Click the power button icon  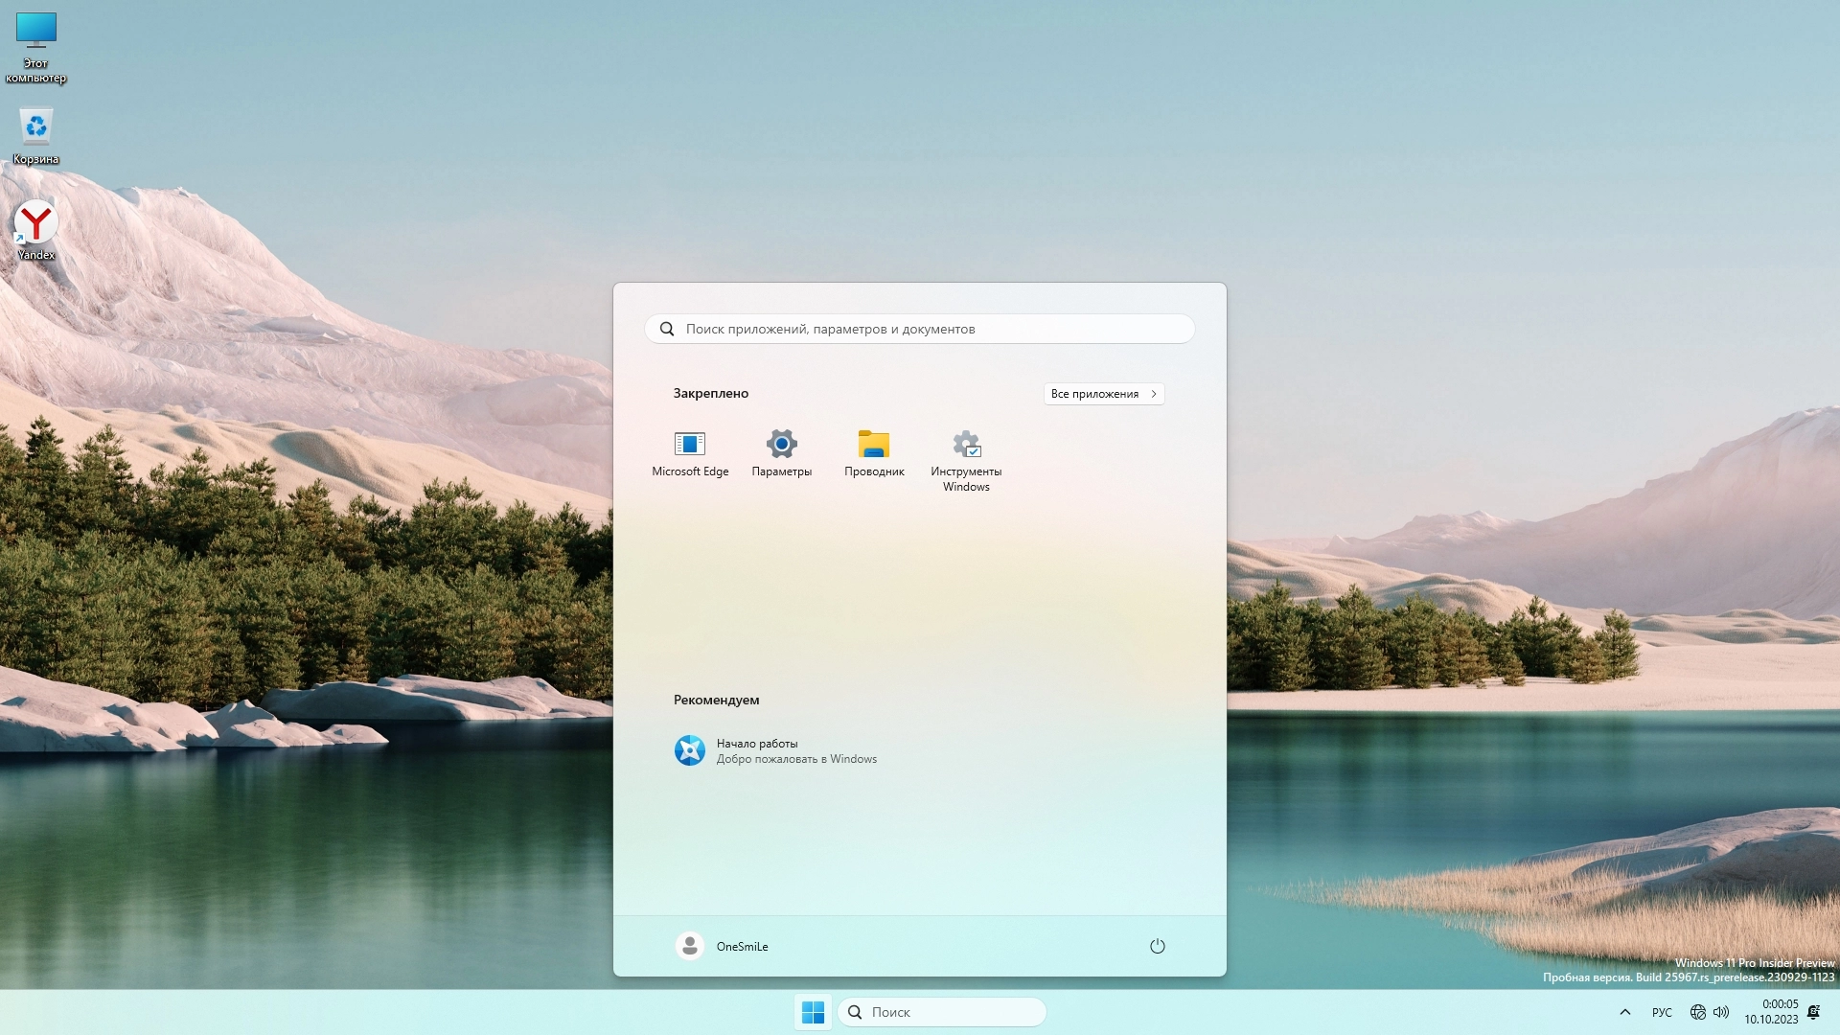[x=1157, y=946]
